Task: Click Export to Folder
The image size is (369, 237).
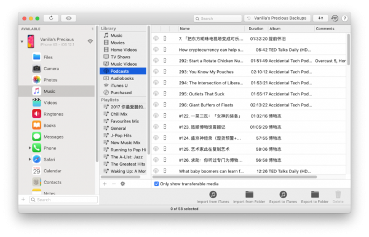Action: tap(315, 197)
